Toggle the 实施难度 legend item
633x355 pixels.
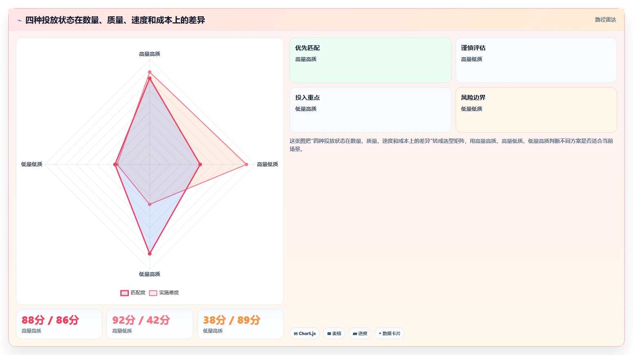[164, 293]
